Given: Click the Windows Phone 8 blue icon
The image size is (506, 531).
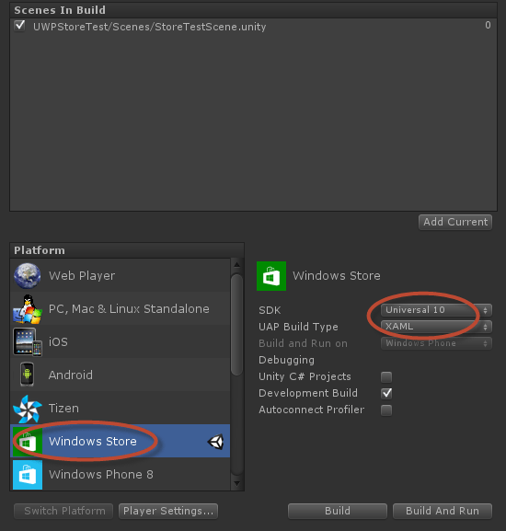Looking at the screenshot, I should click(28, 475).
